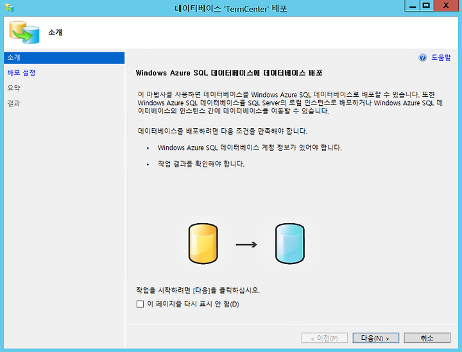Minimize the TermCenter deploy window
462x352 pixels.
coord(412,6)
